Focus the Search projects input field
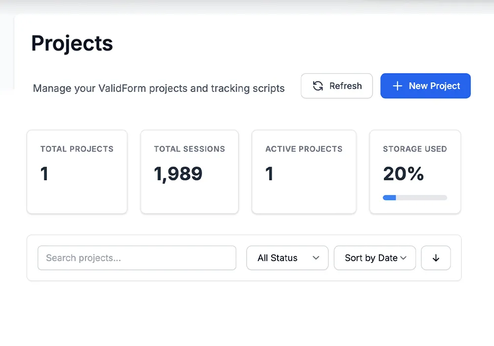This screenshot has height=346, width=494. pyautogui.click(x=137, y=258)
